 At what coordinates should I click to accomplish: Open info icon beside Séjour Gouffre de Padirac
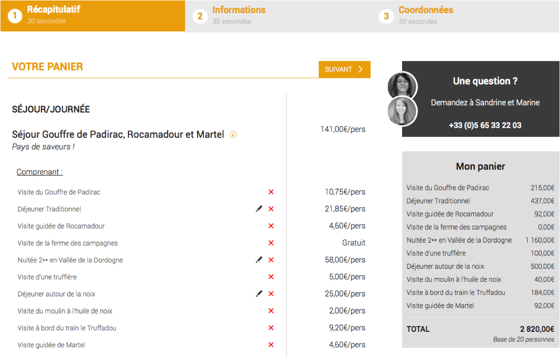[x=233, y=135]
